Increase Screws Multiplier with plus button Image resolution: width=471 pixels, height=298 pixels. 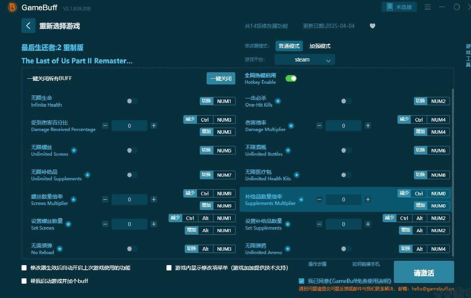point(154,199)
